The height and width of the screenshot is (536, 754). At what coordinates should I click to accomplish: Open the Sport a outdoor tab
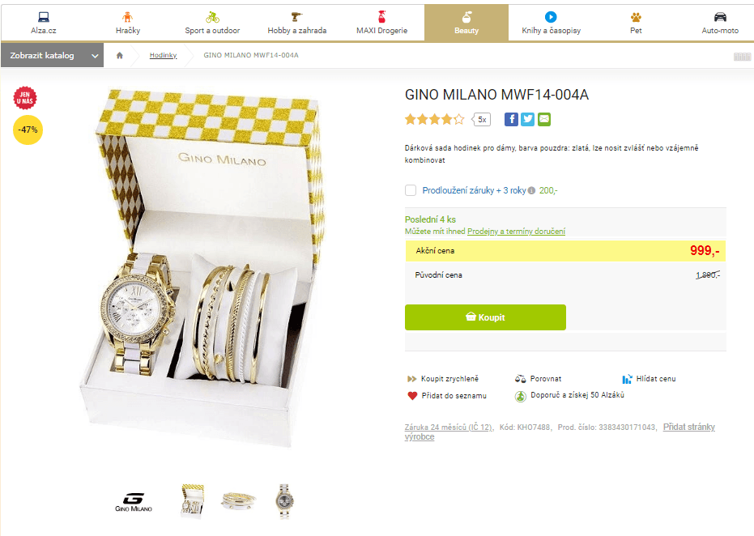coord(212,23)
